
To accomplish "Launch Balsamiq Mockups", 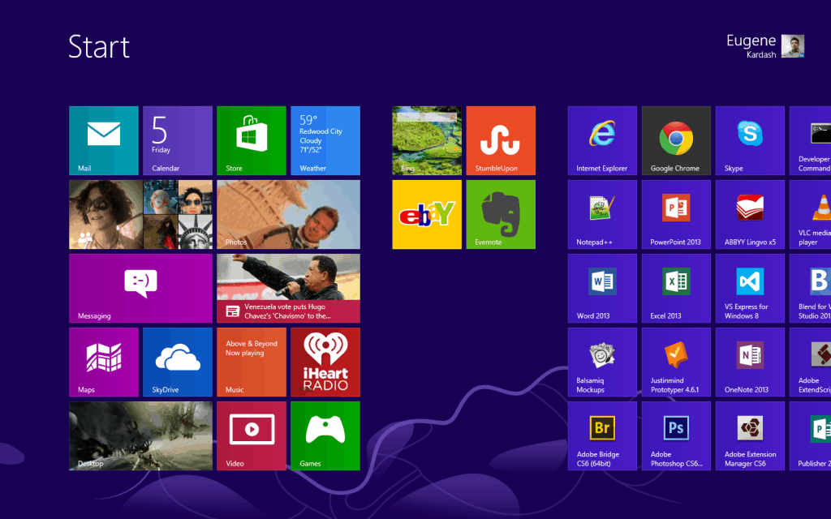I will click(x=601, y=362).
